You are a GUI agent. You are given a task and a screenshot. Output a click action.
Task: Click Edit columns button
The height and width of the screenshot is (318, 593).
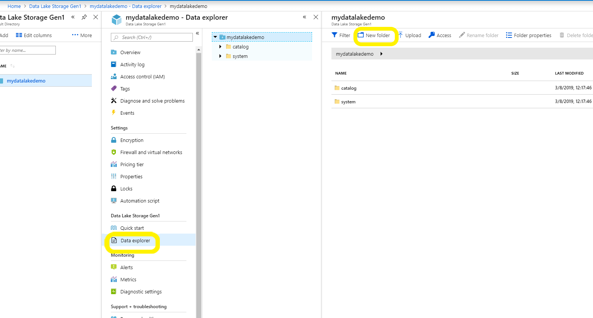point(34,35)
